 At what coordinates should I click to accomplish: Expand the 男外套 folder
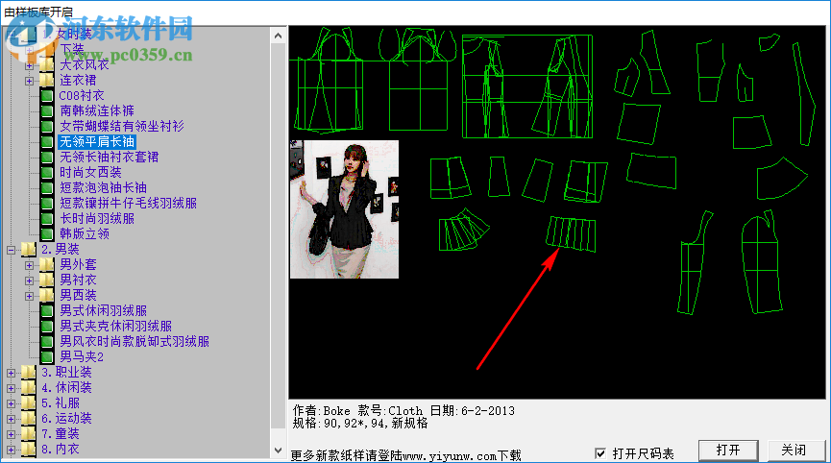tap(29, 265)
